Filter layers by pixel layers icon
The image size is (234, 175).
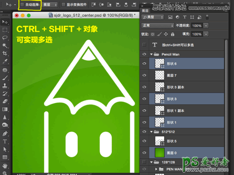(x=170, y=17)
